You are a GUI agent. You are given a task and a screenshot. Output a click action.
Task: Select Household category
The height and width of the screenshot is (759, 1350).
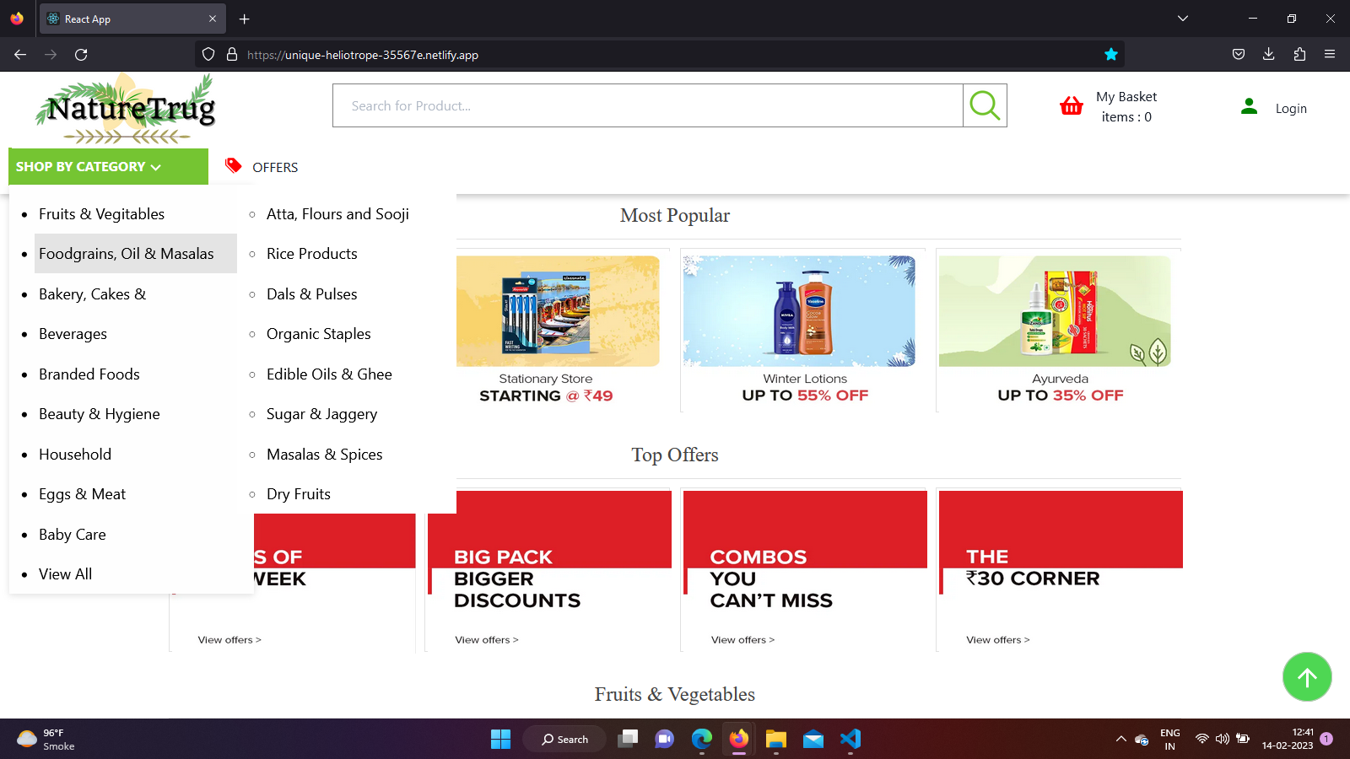75,455
